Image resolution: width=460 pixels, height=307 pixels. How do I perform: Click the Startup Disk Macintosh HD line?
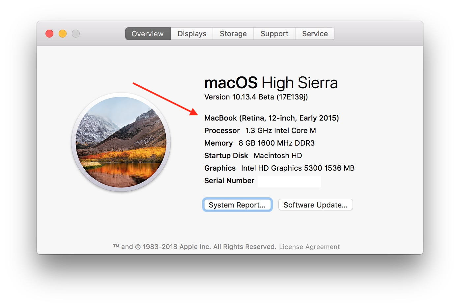(x=253, y=155)
